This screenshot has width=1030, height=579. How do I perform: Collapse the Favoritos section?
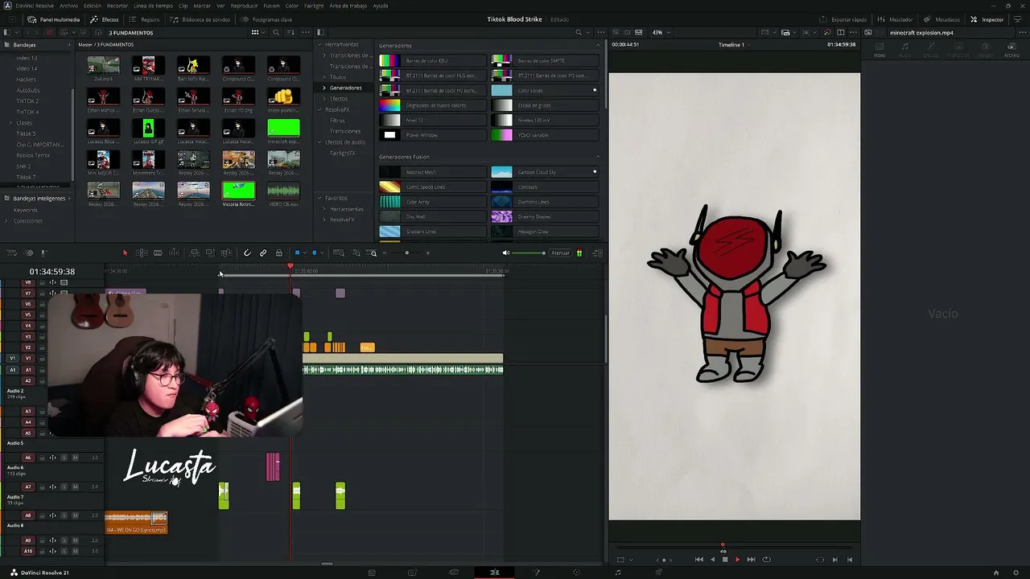(x=319, y=198)
